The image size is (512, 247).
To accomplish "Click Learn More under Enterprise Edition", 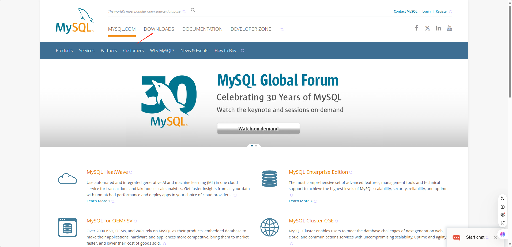I will [x=300, y=201].
